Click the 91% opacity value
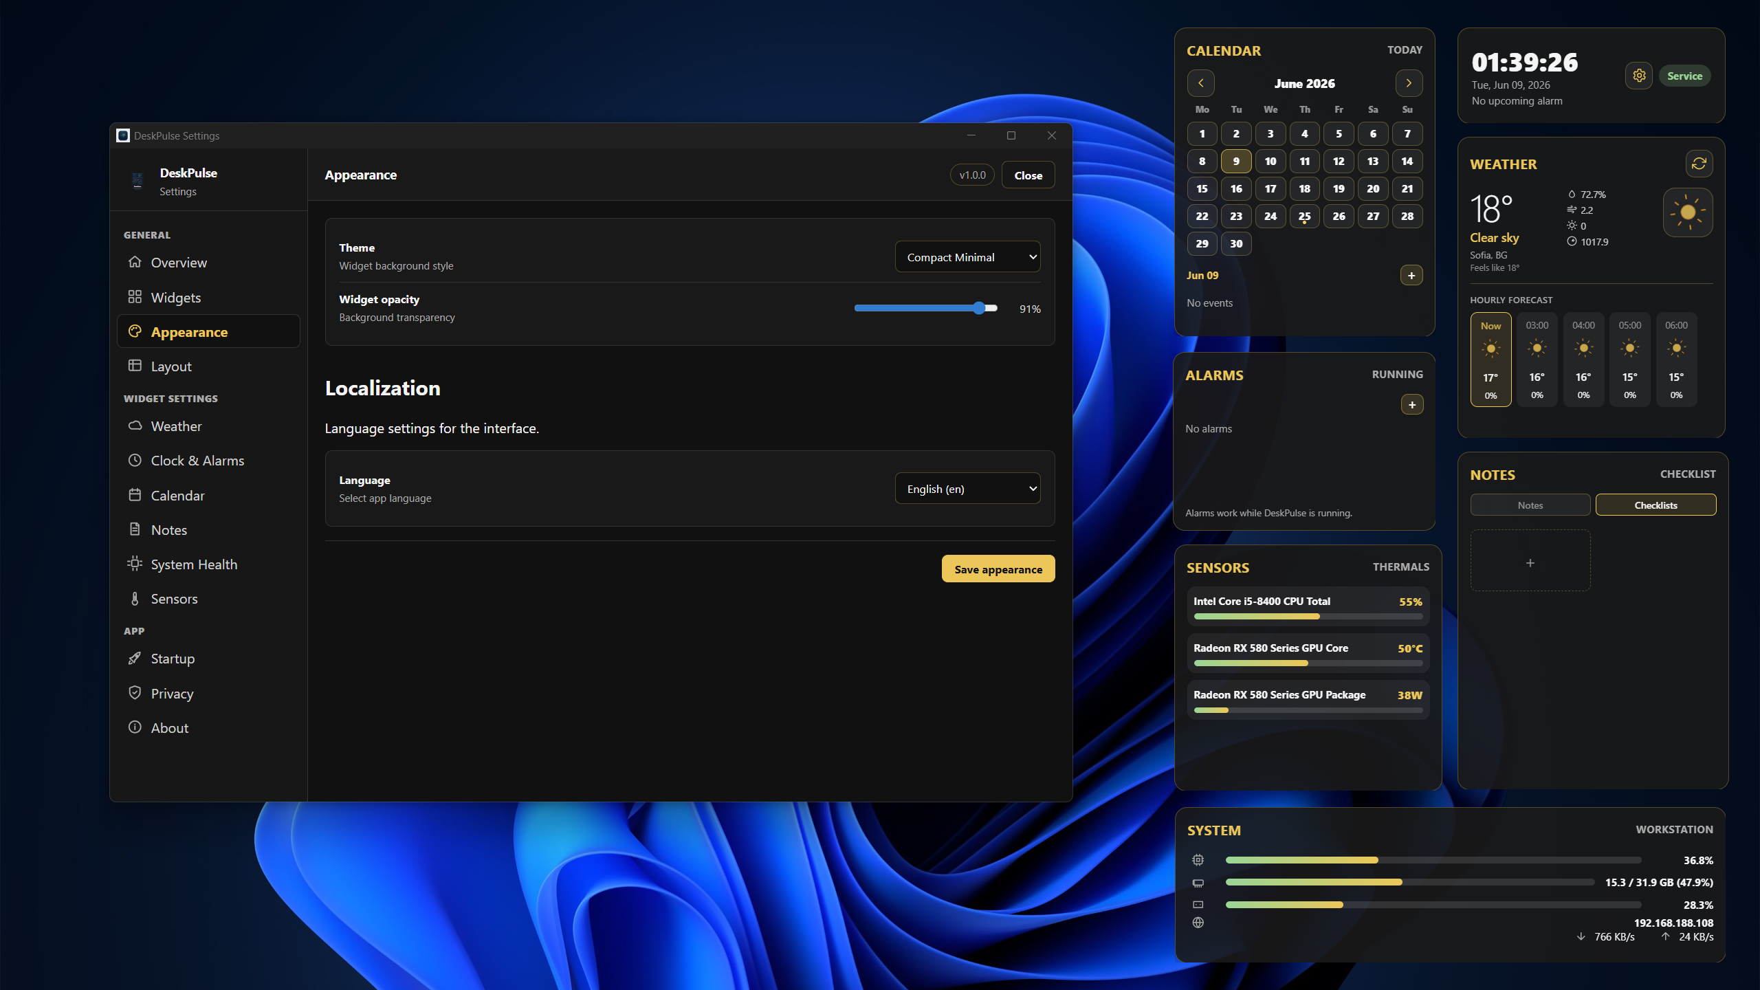Viewport: 1760px width, 990px height. point(1030,309)
